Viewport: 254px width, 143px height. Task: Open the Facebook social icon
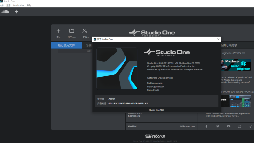(206, 126)
